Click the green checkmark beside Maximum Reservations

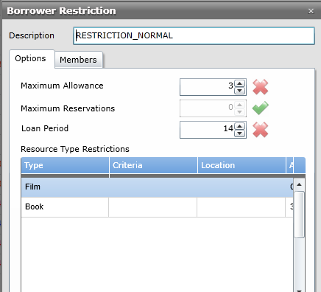(x=261, y=108)
